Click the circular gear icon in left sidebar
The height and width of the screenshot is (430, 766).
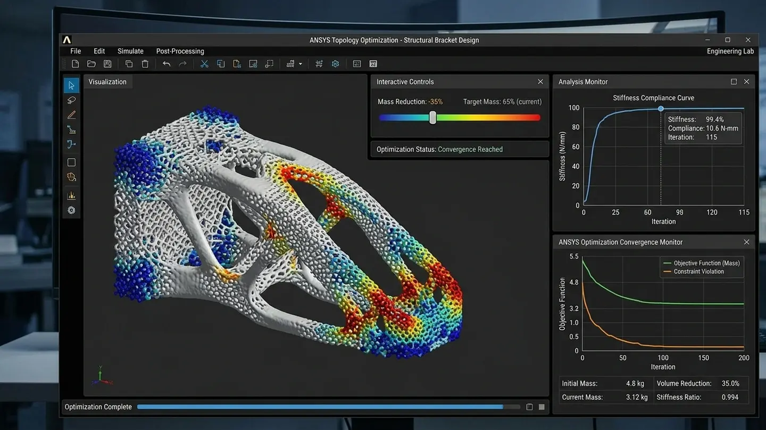pyautogui.click(x=71, y=210)
